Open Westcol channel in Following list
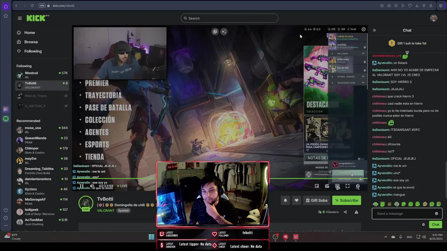Screen dimensions: 447x251 point(42,75)
